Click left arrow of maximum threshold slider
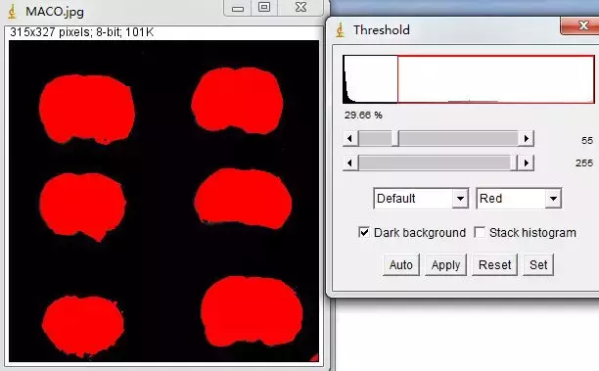The image size is (599, 371). click(350, 163)
